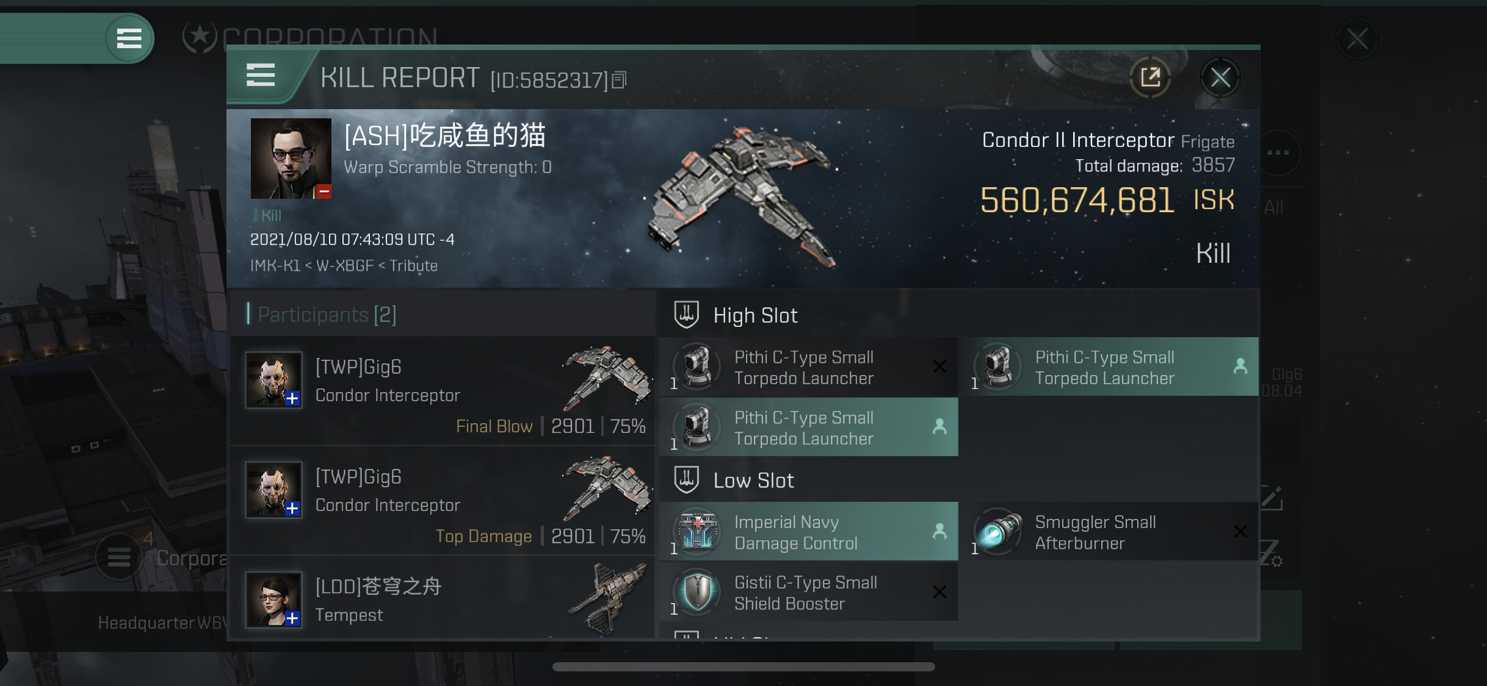The height and width of the screenshot is (686, 1487).
Task: Open the Gig6 Top Damage participant entry
Action: coord(442,501)
